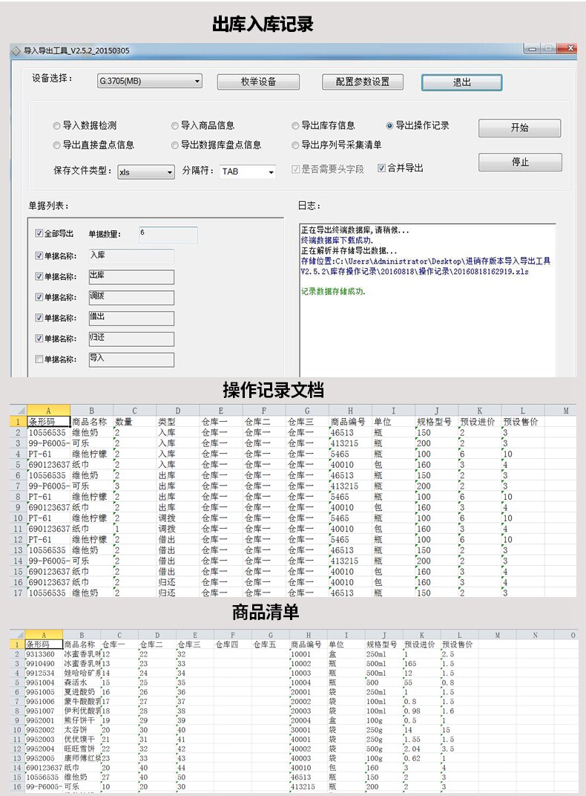Viewport: 586px width, 796px height.
Task: Click the 预设售价 header in 操作记录文档 sheet
Action: coord(523,421)
